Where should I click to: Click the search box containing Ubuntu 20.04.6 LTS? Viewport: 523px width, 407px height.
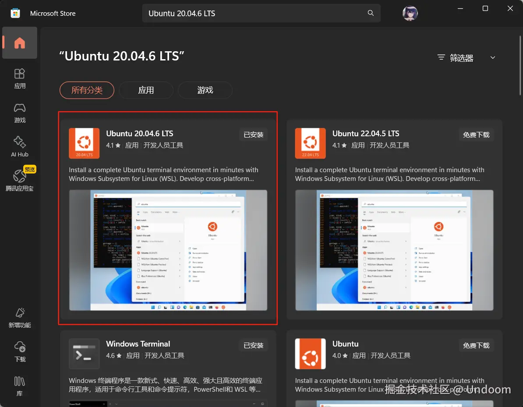[261, 13]
